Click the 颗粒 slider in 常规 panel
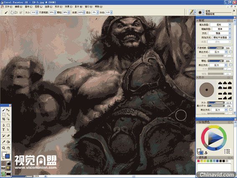The image size is (237, 178). tap(216, 61)
